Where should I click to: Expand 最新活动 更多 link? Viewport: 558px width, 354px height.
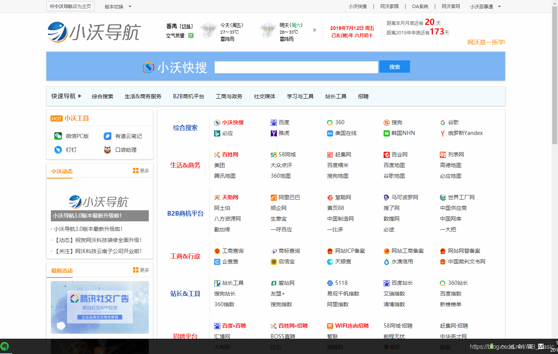[x=141, y=270]
